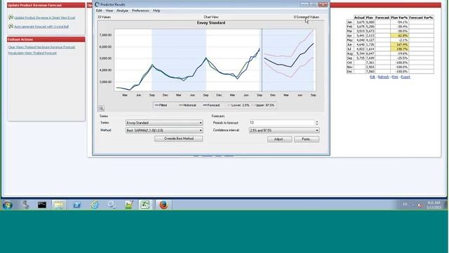Screen dimensions: 449x253
Task: Click the Edit link below the table
Action: tap(373, 77)
